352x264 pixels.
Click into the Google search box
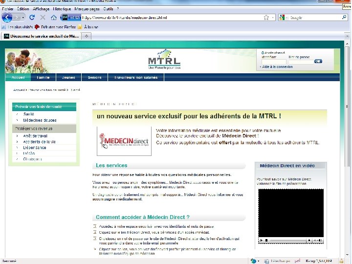(315, 18)
